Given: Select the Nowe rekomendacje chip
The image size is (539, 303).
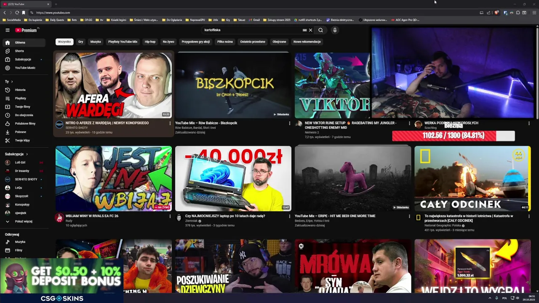Looking at the screenshot, I should pos(307,42).
